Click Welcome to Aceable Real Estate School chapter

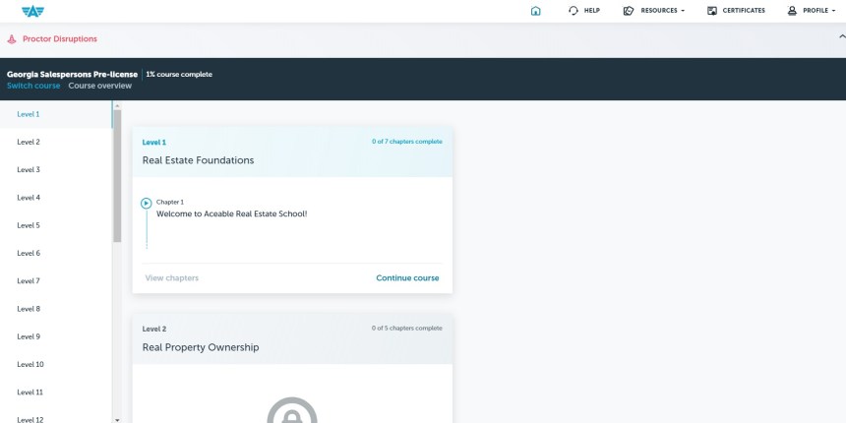(231, 213)
